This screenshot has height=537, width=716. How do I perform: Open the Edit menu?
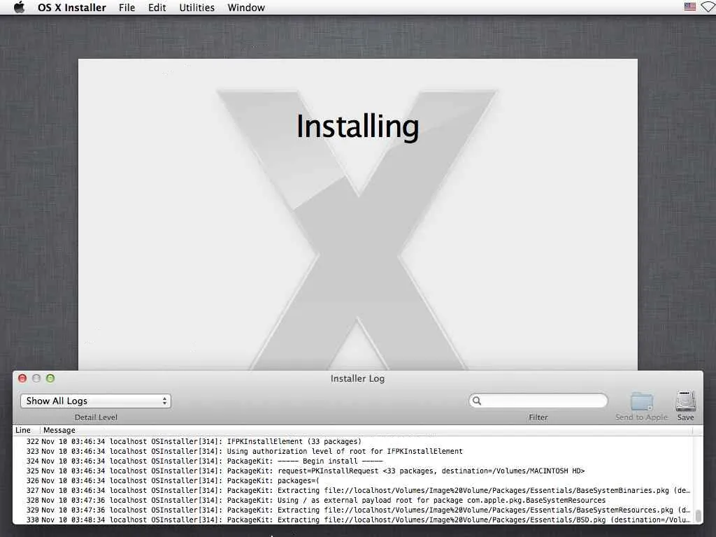[x=157, y=8]
